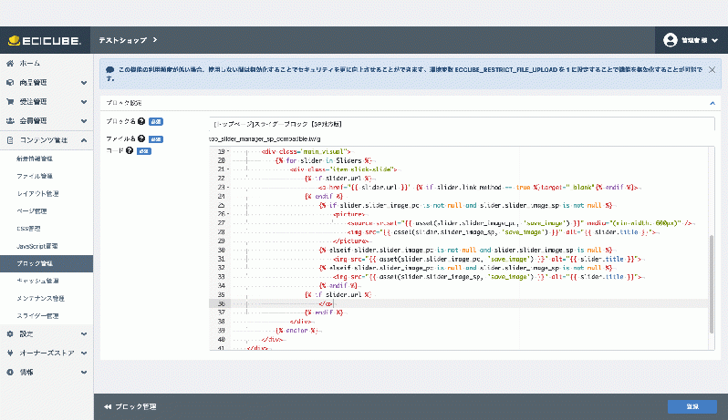The width and height of the screenshot is (728, 420).
Task: Click the code editor vertical scrollbar
Action: point(711,284)
